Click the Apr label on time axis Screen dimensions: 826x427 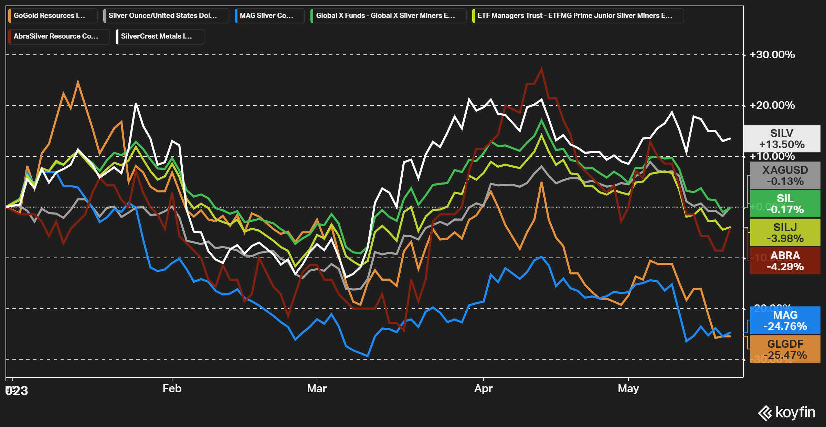tap(483, 388)
